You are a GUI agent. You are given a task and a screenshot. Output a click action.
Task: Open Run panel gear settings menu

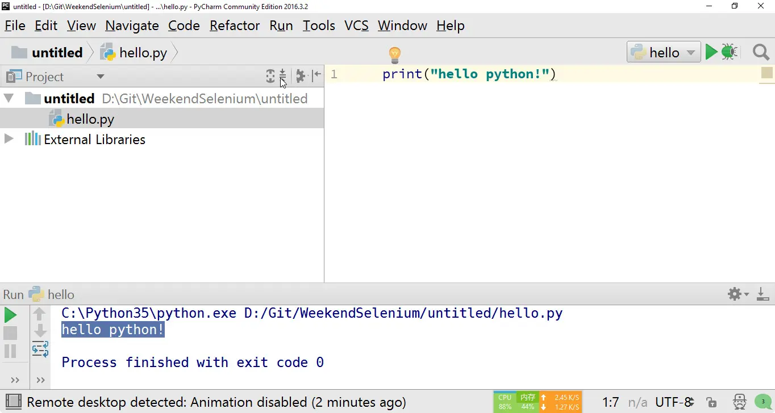[738, 294]
